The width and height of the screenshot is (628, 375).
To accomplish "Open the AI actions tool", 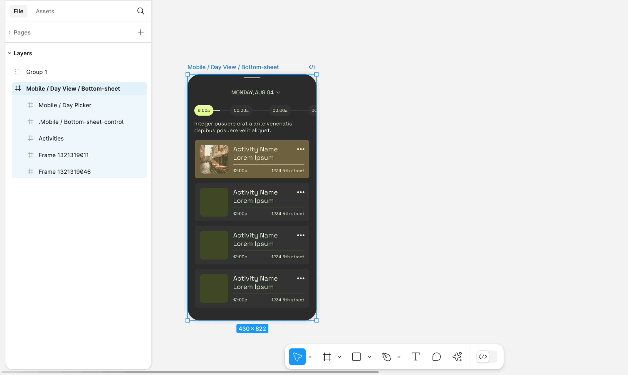I will click(457, 357).
